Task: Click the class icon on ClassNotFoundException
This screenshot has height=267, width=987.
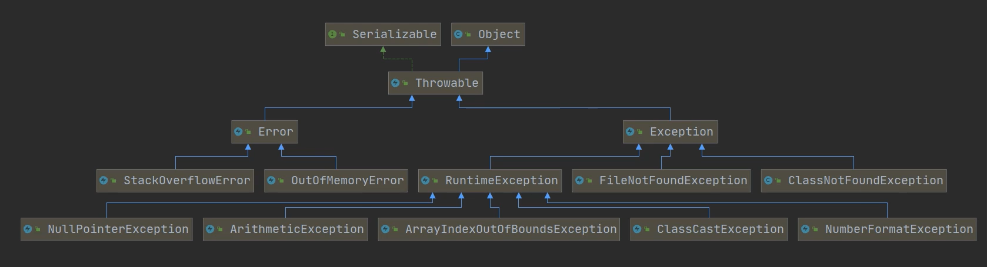Action: pyautogui.click(x=768, y=180)
